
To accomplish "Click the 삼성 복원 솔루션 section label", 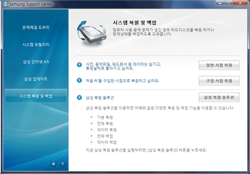I will click(x=100, y=98).
